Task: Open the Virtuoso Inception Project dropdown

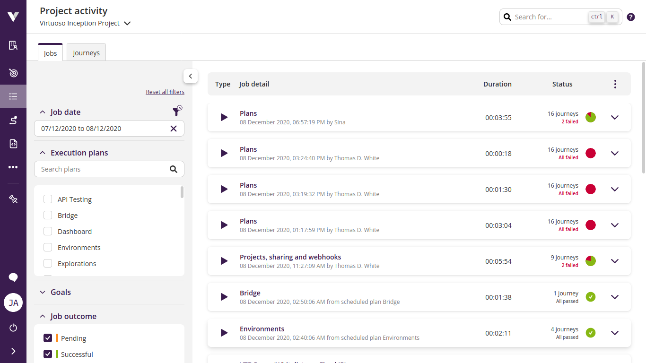Action: (x=127, y=22)
